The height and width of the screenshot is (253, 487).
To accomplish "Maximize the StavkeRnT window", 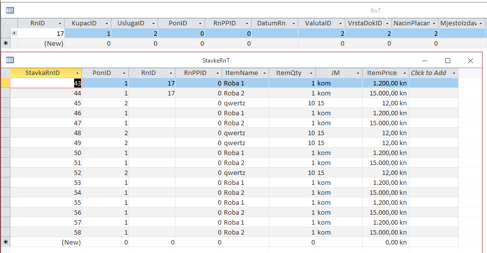I will pos(448,61).
